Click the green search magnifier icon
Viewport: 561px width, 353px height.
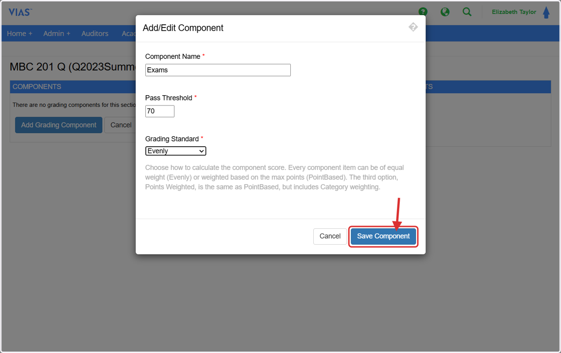click(467, 12)
